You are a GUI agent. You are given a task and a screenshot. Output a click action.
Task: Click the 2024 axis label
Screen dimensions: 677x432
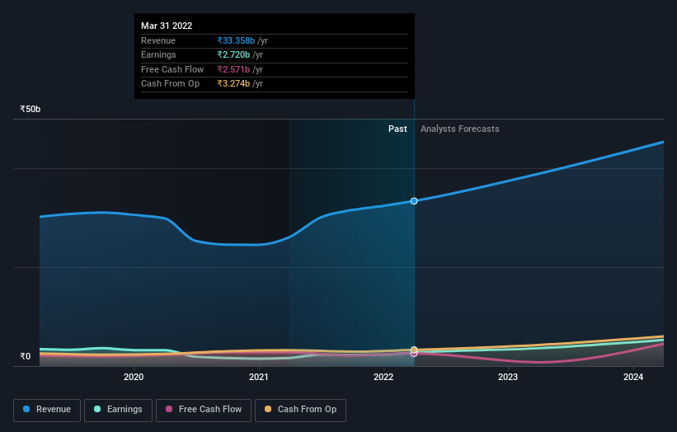click(x=633, y=377)
